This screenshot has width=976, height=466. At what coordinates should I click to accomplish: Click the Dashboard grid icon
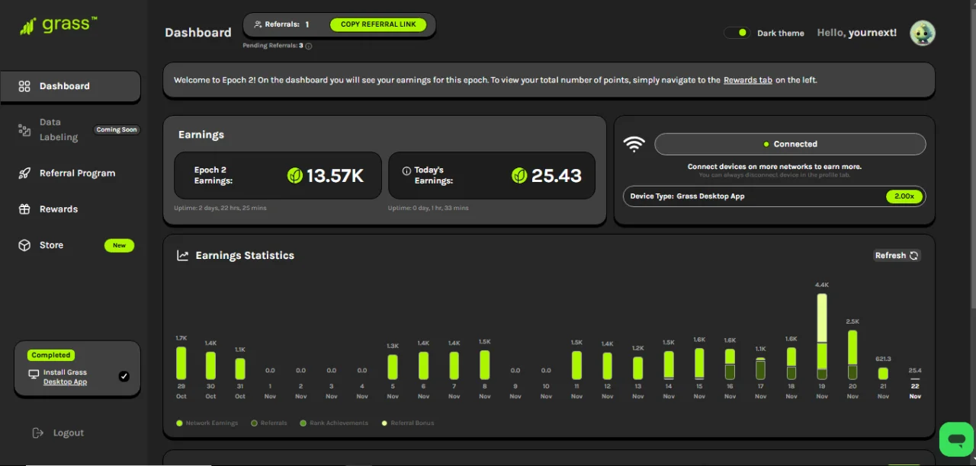pyautogui.click(x=24, y=86)
